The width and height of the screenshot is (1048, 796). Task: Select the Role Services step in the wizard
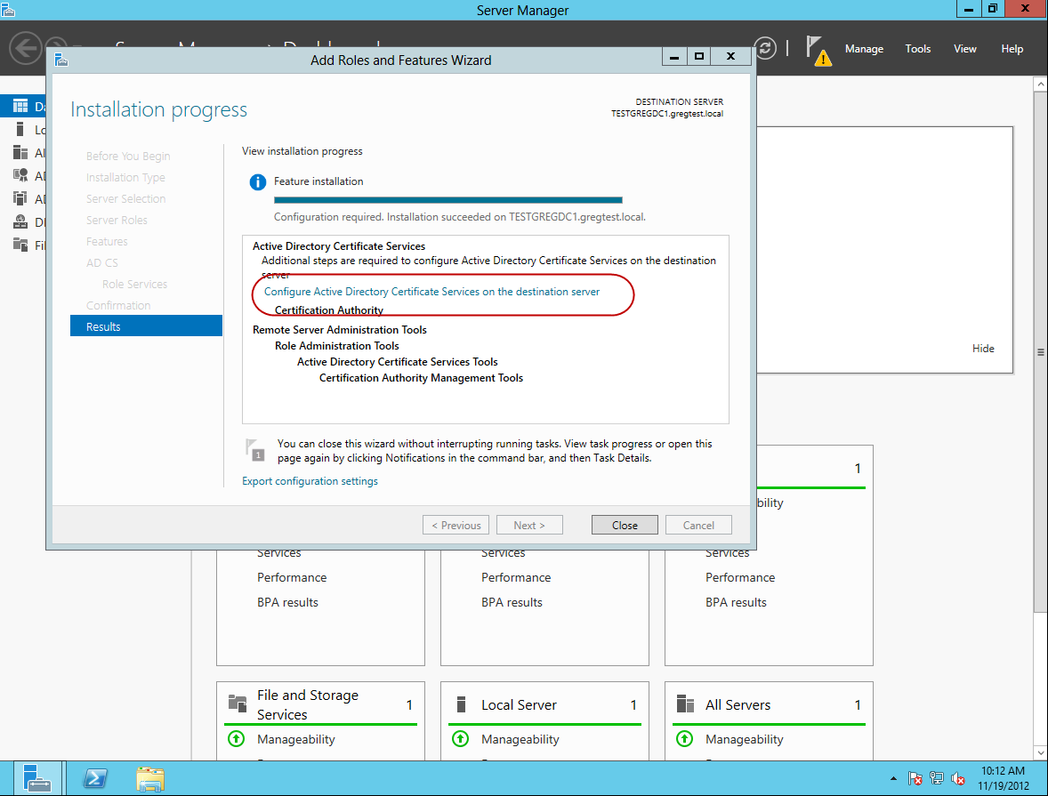(134, 284)
